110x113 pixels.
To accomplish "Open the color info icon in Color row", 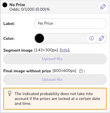I will (x=92, y=38).
